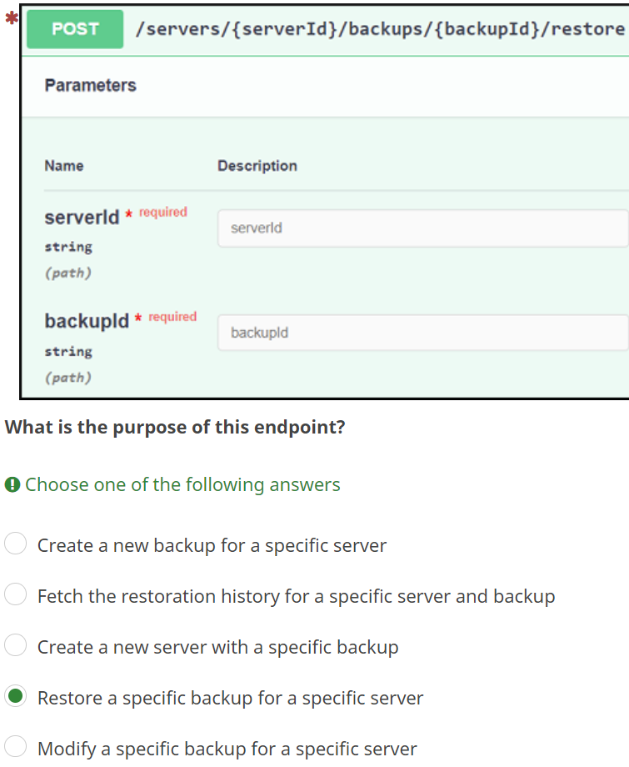
Task: Pick "Create a new server" radio option
Action: point(16,646)
